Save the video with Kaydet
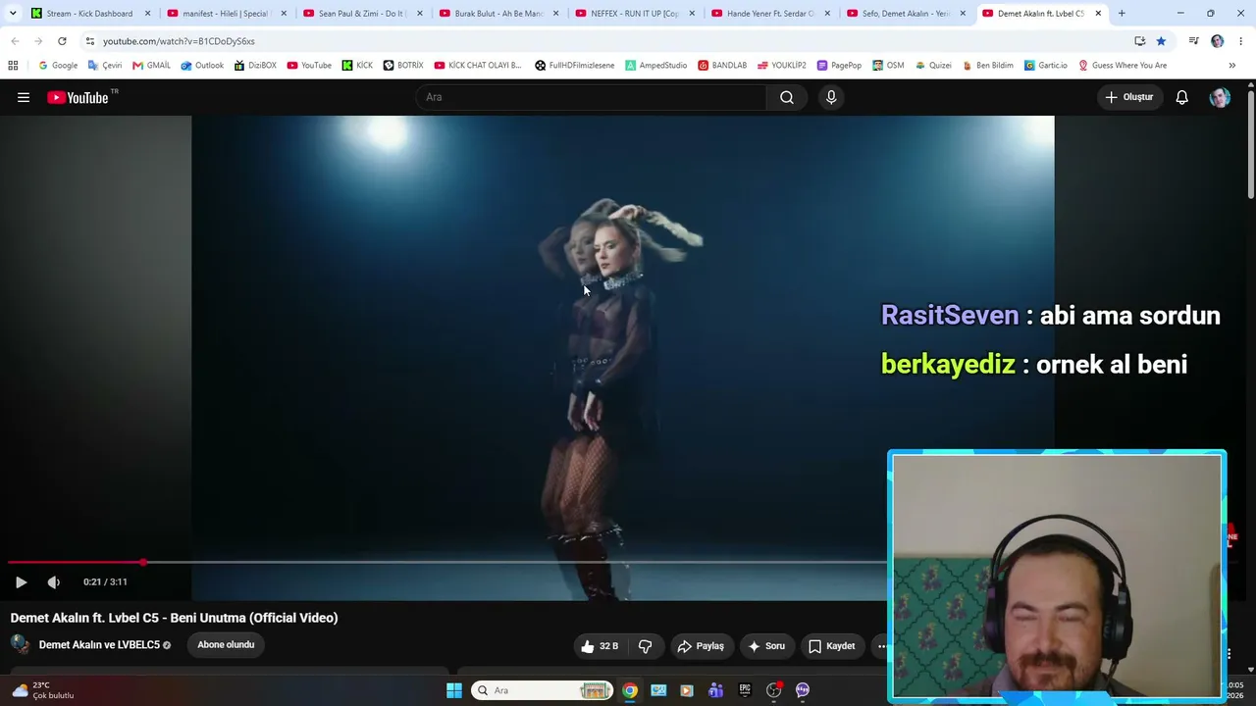 pyautogui.click(x=832, y=646)
